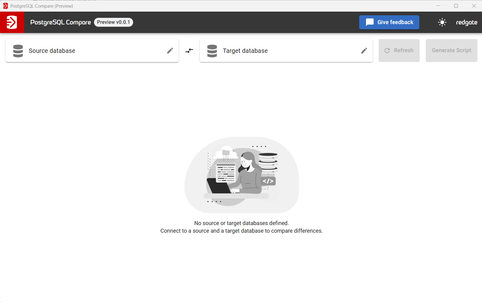Click the empty-state developer illustration
This screenshot has height=302, width=482.
241,175
